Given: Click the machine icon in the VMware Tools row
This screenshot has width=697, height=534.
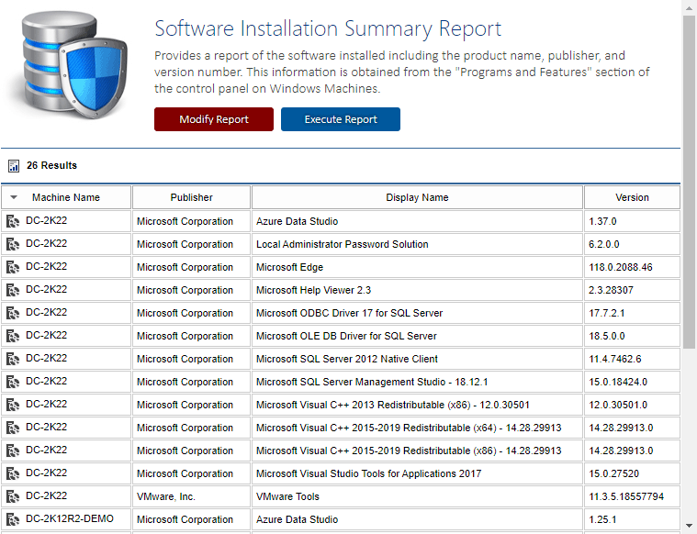Looking at the screenshot, I should [13, 496].
